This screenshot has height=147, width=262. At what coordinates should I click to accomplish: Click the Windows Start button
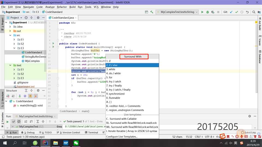click(x=5, y=143)
